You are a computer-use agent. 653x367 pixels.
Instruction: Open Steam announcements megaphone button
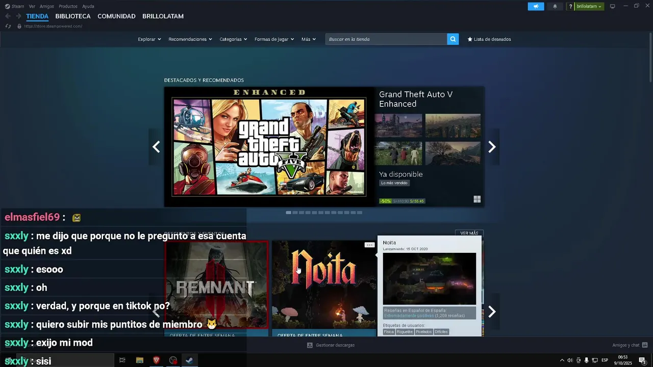click(536, 6)
